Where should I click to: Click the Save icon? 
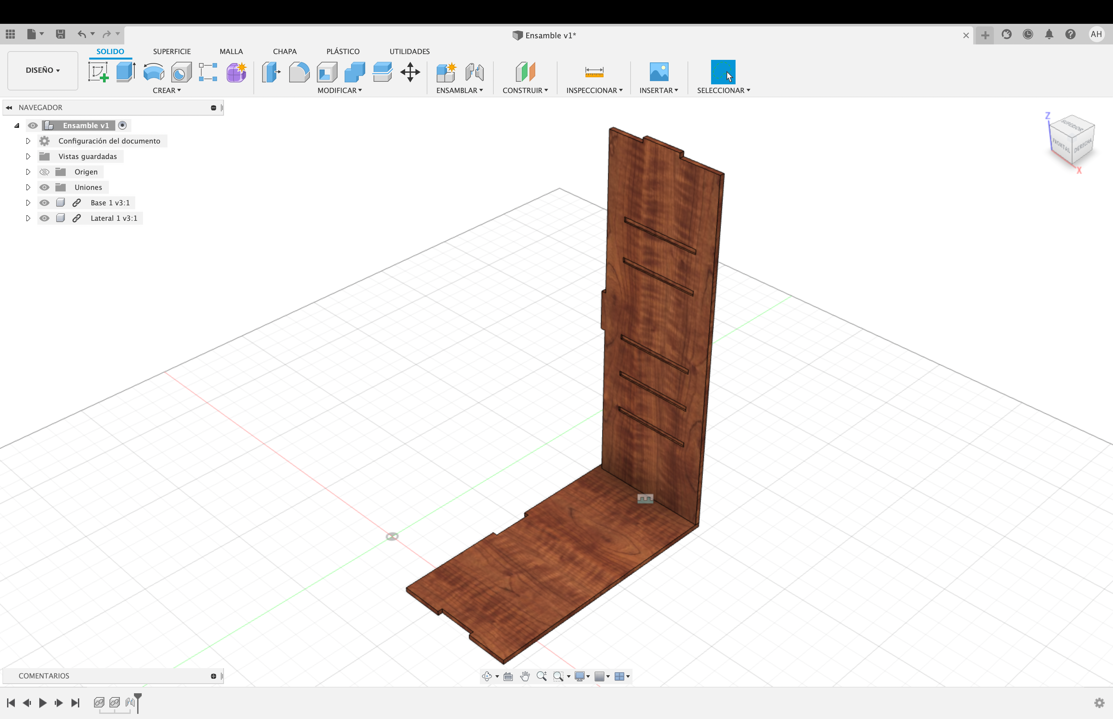(60, 34)
